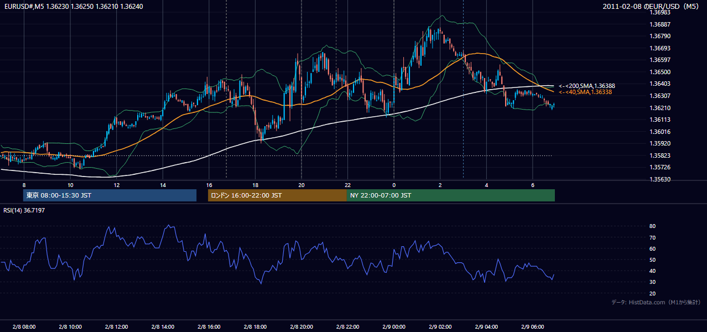Click hour tick 8 under price chart
Screen dimensions: 707x332
24,185
